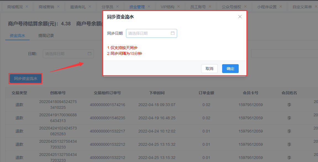Select the 资金管理 tab
This screenshot has height=162, width=318.
137,7
